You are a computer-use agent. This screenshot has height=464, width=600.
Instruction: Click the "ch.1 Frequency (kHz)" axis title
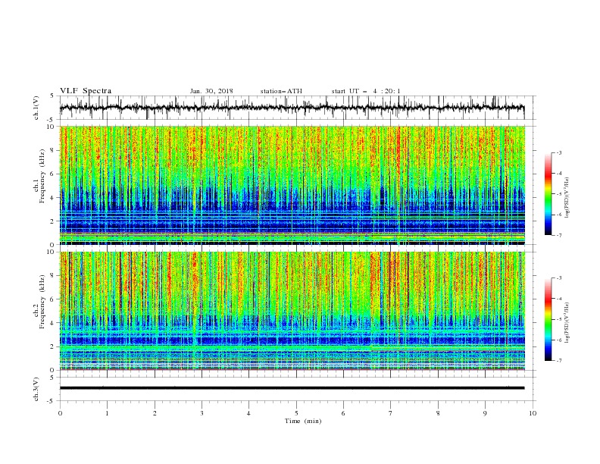(39, 176)
